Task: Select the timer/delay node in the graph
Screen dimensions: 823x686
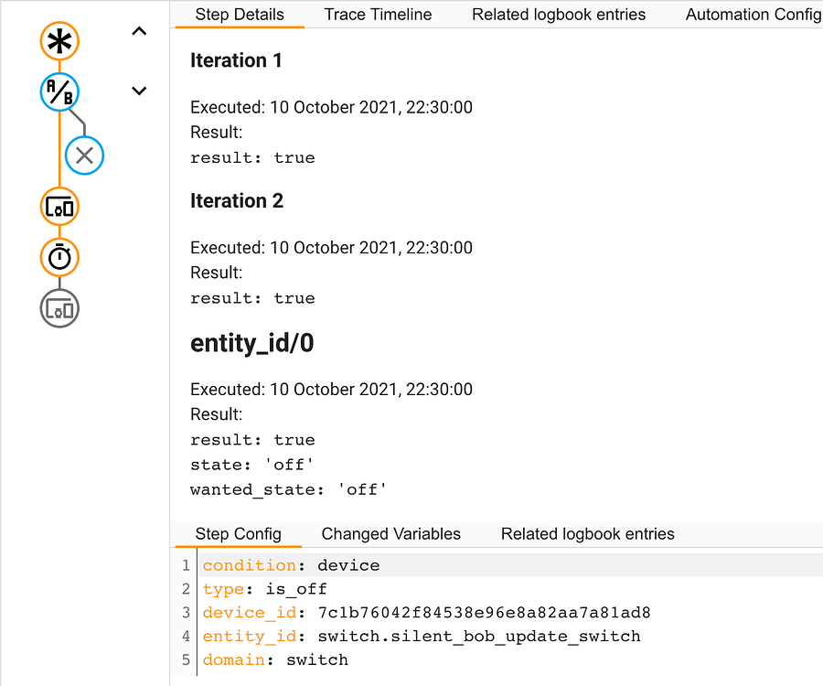Action: [x=59, y=257]
